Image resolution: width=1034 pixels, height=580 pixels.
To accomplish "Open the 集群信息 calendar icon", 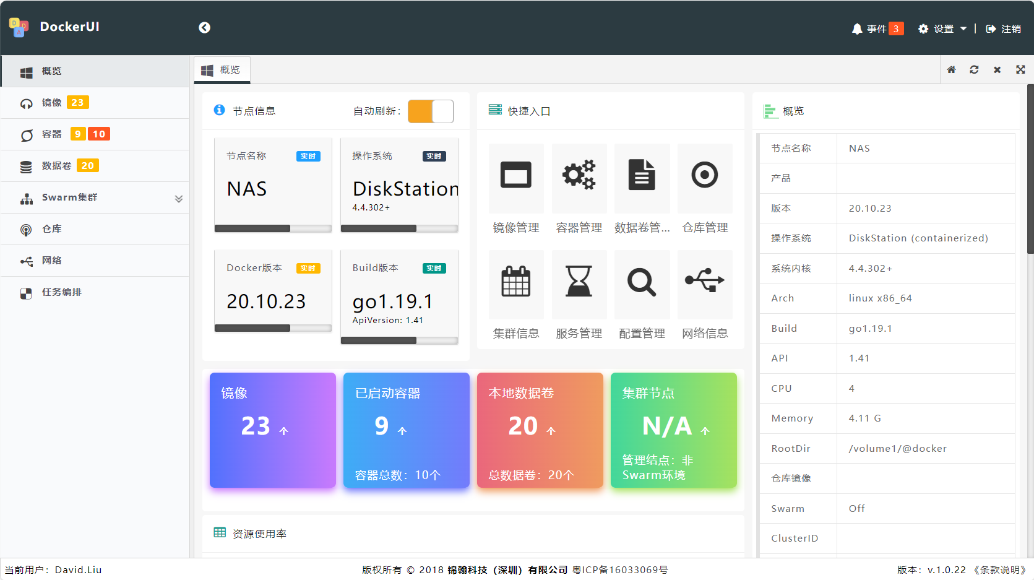I will coord(516,282).
